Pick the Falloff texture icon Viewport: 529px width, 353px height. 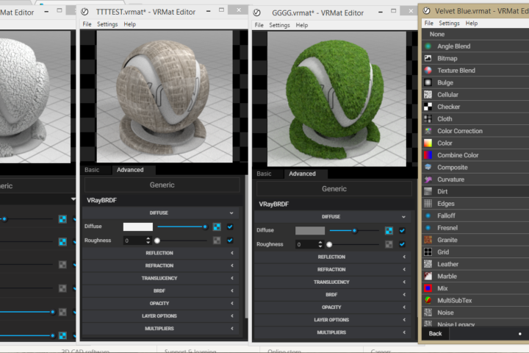(x=428, y=215)
